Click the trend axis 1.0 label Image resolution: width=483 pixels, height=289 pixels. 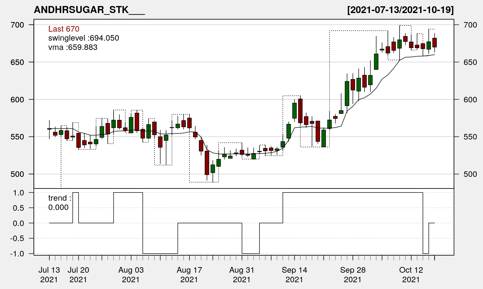click(19, 193)
